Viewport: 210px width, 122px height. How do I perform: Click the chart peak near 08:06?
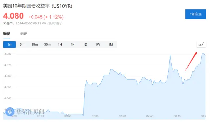point(170,55)
